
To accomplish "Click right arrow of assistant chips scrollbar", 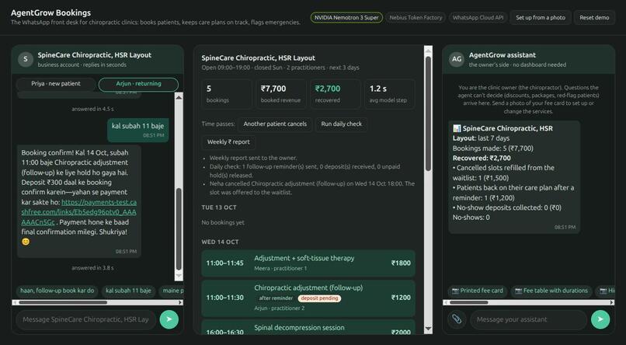I will click(612, 303).
